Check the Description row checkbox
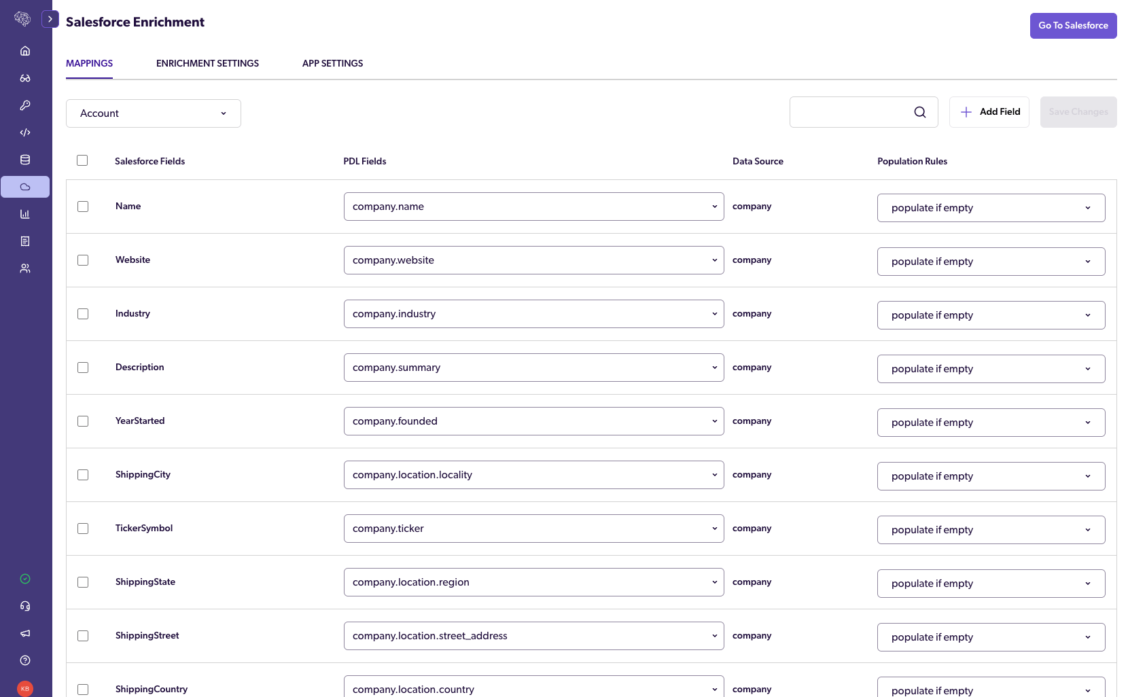 click(83, 368)
